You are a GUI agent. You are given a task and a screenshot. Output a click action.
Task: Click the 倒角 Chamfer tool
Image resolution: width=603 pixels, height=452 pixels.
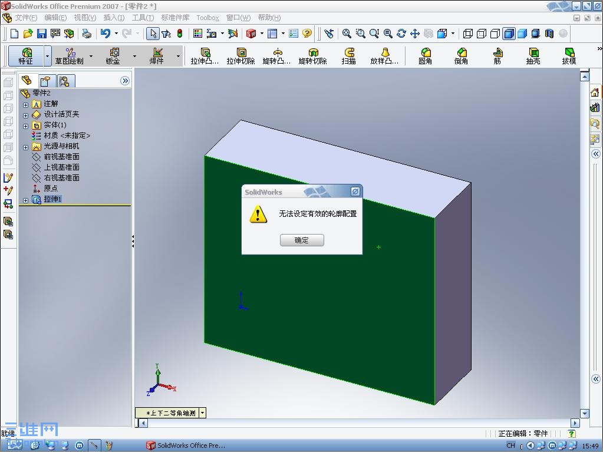pos(461,56)
